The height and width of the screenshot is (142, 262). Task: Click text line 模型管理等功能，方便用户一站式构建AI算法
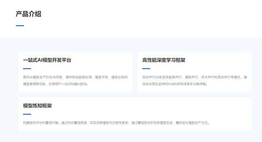click(x=56, y=84)
